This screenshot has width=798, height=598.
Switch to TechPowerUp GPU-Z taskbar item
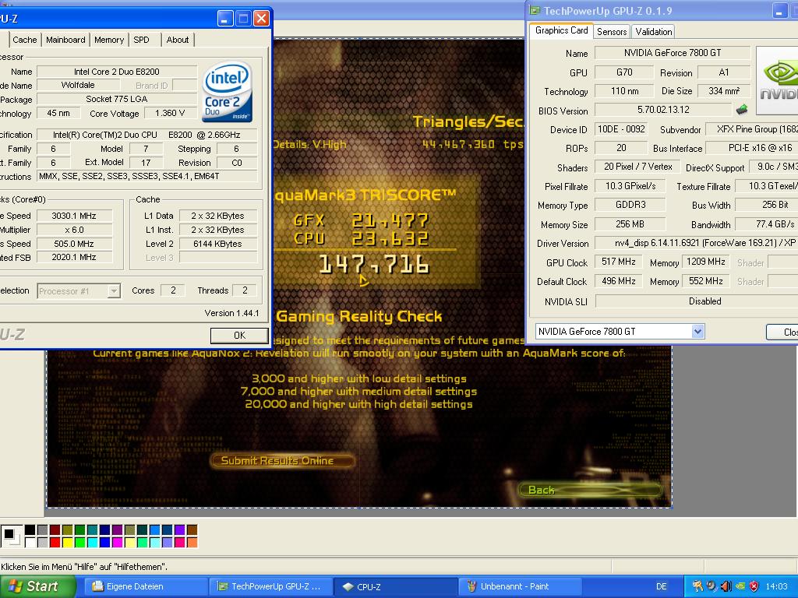tap(271, 586)
